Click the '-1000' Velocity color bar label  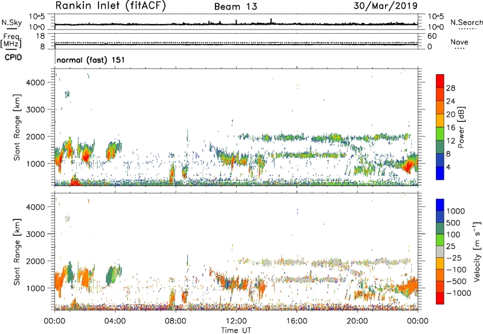coord(458,293)
